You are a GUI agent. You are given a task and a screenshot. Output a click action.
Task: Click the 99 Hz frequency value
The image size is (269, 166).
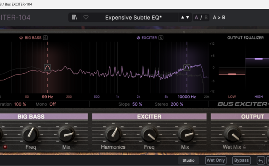[x=47, y=97]
